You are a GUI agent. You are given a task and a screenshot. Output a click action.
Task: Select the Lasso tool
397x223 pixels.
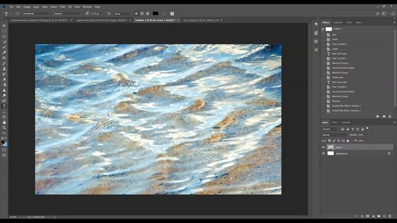[x=4, y=37]
